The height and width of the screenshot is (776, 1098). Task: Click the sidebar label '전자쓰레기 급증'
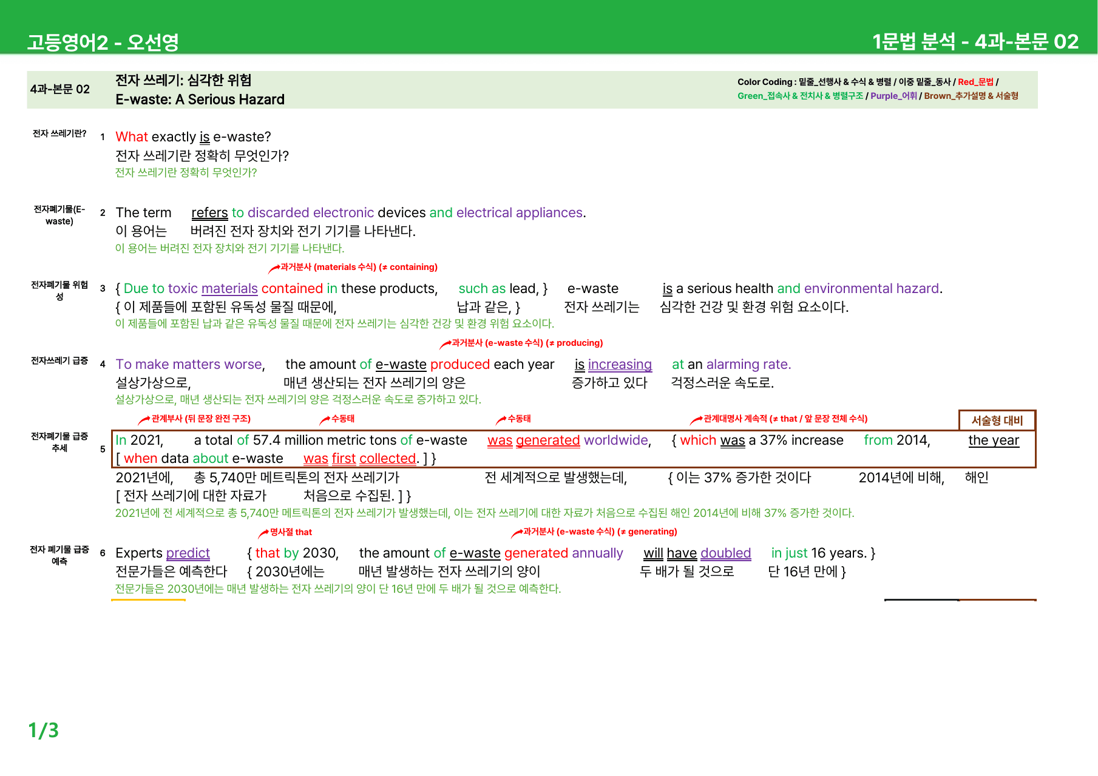pyautogui.click(x=59, y=361)
